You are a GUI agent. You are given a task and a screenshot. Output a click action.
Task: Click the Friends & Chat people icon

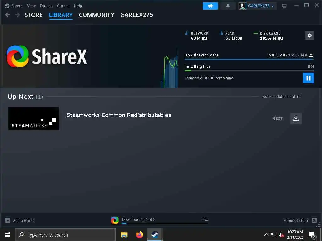pyautogui.click(x=314, y=220)
